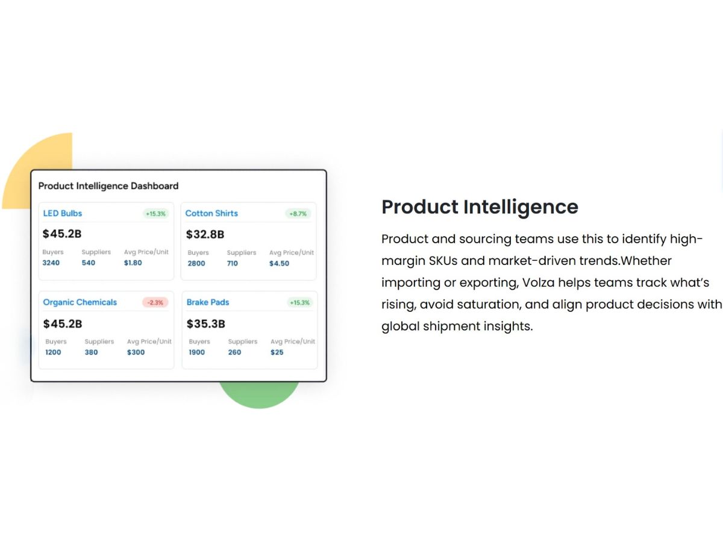Click the LED Bulbs product title
Viewport: 723px width, 542px height.
(x=62, y=213)
